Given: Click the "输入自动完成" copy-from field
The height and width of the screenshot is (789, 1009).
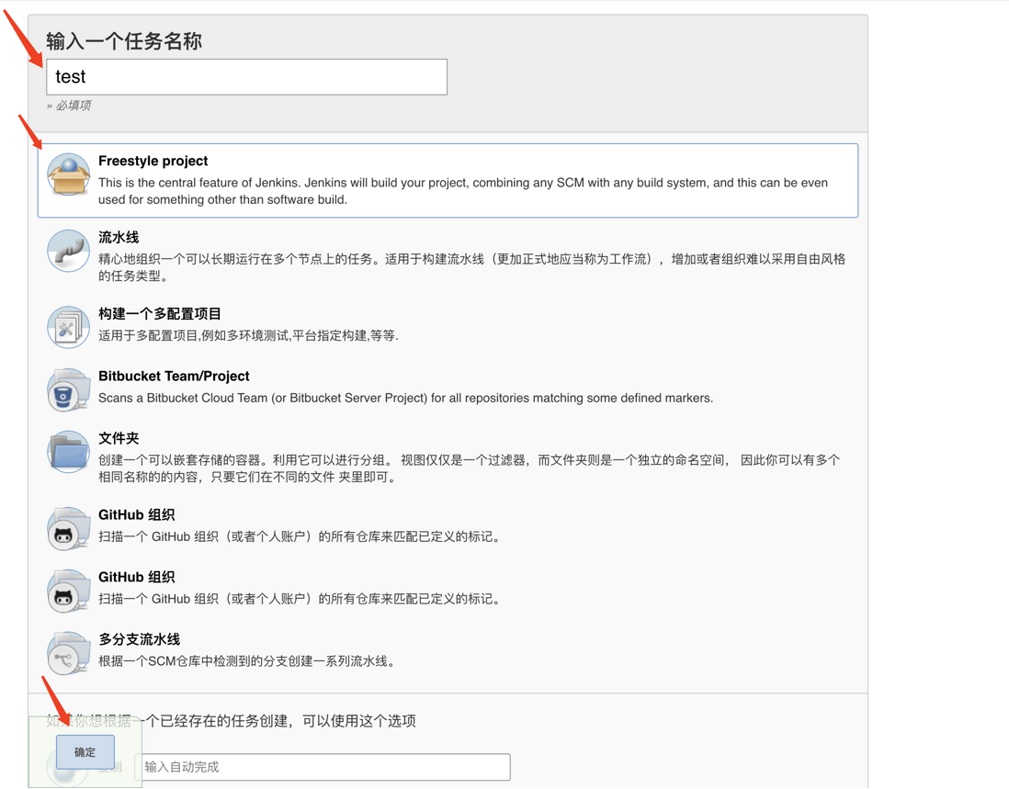Looking at the screenshot, I should [x=323, y=767].
